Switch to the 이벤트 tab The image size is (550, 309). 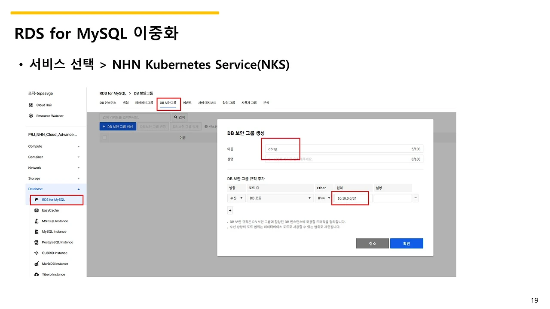187,103
